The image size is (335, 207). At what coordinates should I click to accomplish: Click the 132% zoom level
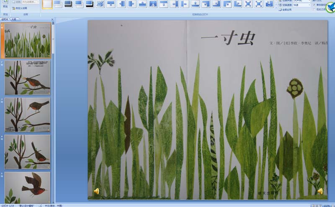pos(327,206)
